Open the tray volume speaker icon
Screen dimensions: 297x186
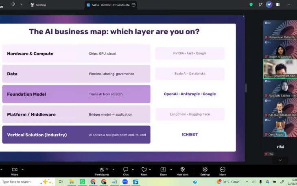(253, 182)
